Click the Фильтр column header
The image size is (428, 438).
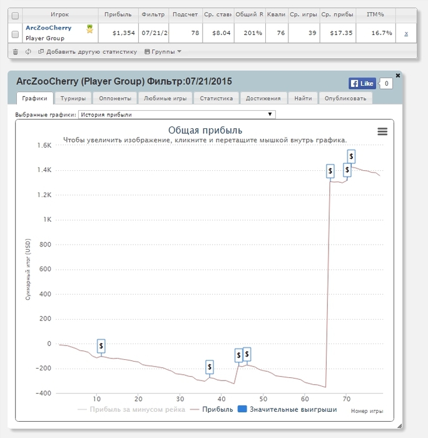(x=153, y=14)
